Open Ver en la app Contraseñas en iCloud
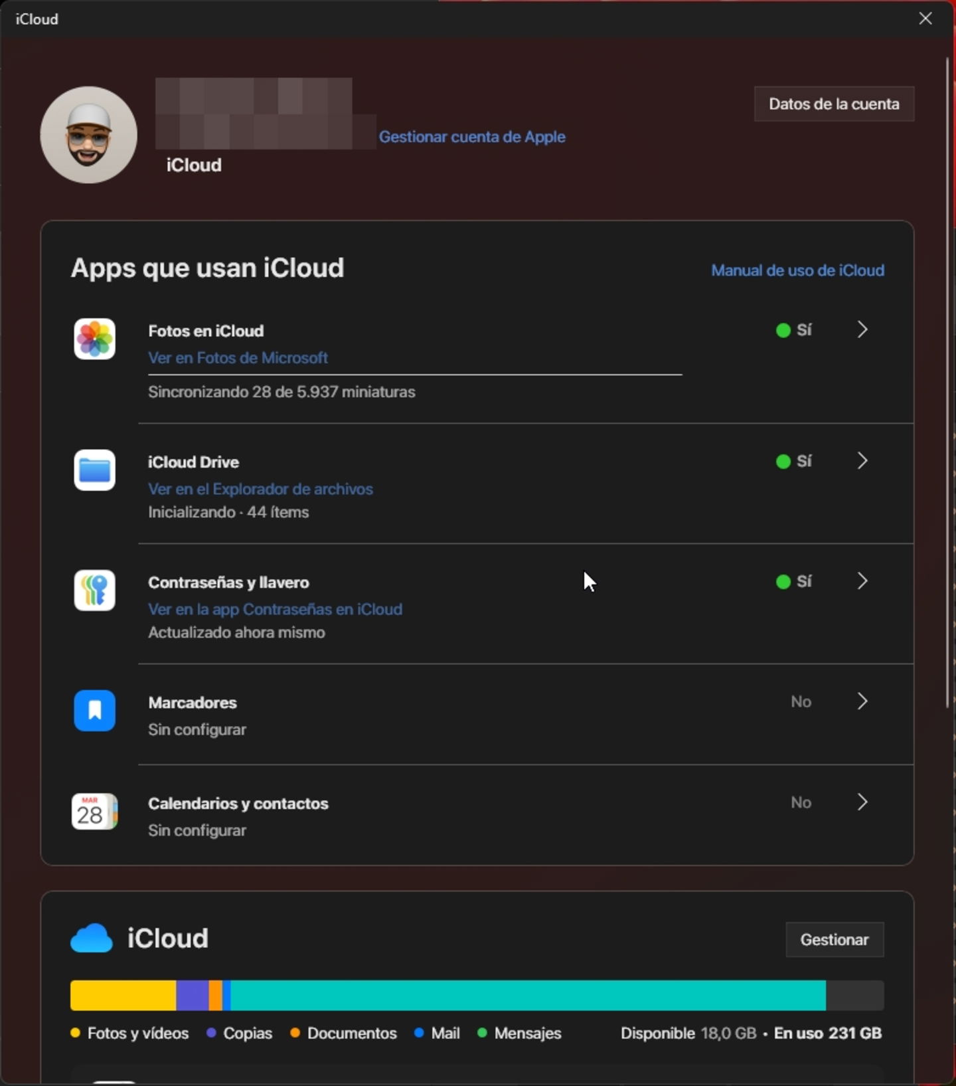Image resolution: width=956 pixels, height=1086 pixels. (x=275, y=610)
